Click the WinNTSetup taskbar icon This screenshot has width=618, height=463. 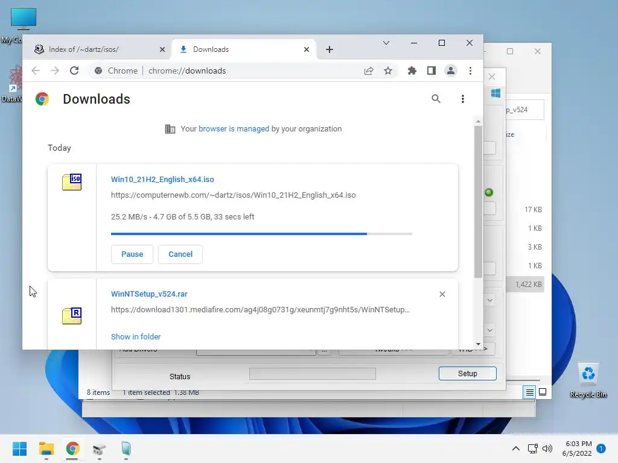tap(99, 449)
